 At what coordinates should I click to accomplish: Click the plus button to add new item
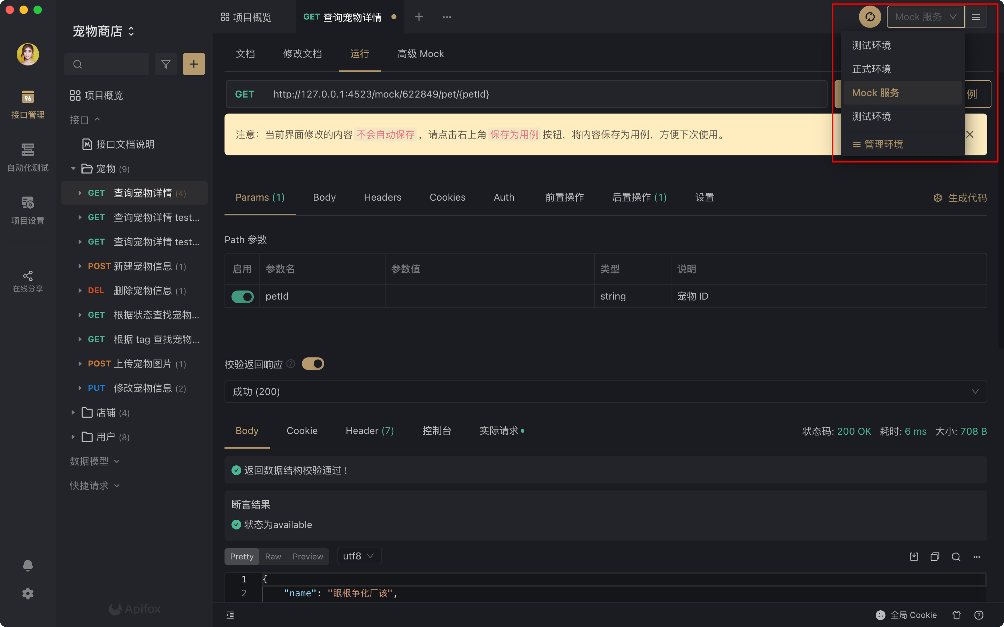193,64
